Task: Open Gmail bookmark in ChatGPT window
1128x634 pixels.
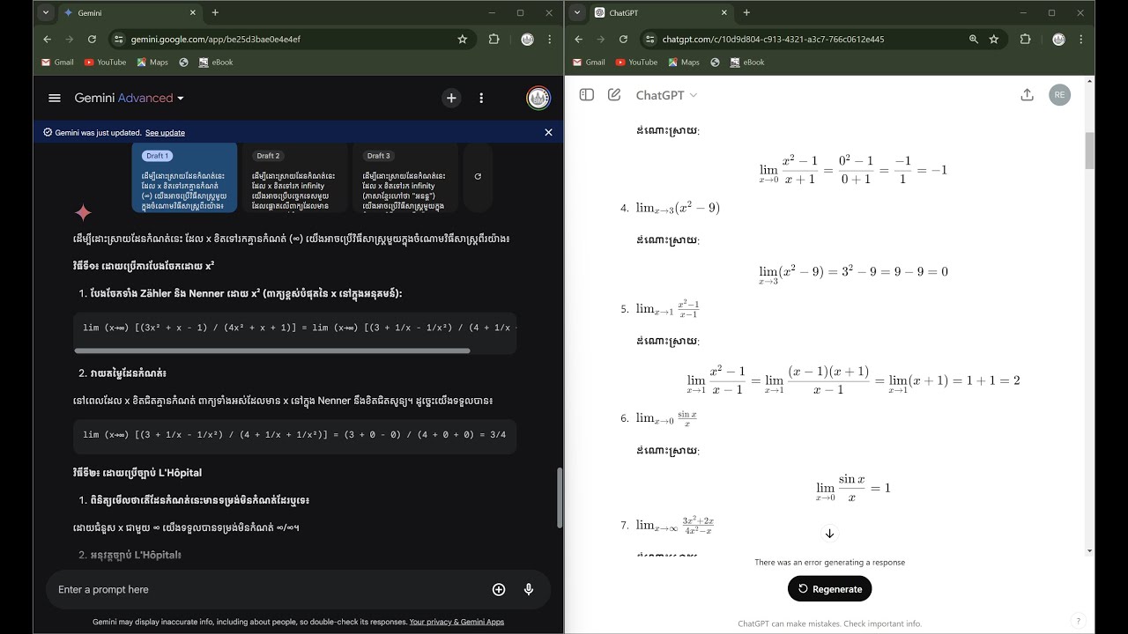Action: pos(590,63)
